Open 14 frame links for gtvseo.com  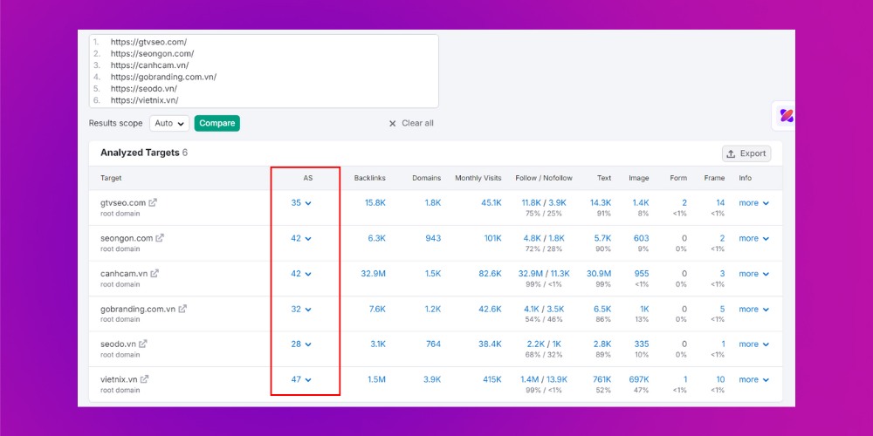coord(720,203)
